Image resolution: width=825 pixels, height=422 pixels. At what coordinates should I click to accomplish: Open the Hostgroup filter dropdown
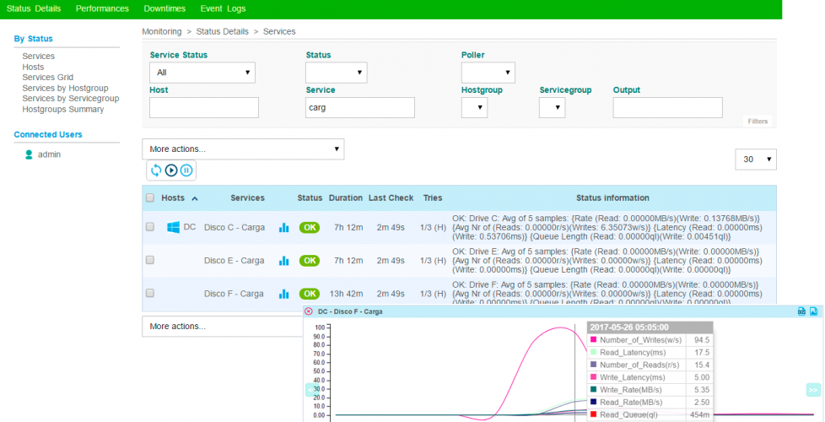pyautogui.click(x=475, y=107)
